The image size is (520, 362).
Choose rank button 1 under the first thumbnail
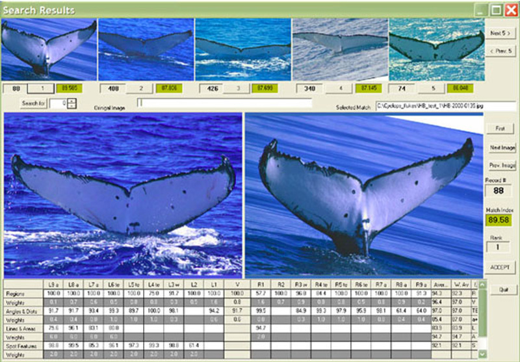point(41,88)
